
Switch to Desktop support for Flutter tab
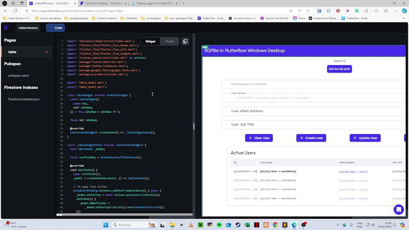pos(155,3)
